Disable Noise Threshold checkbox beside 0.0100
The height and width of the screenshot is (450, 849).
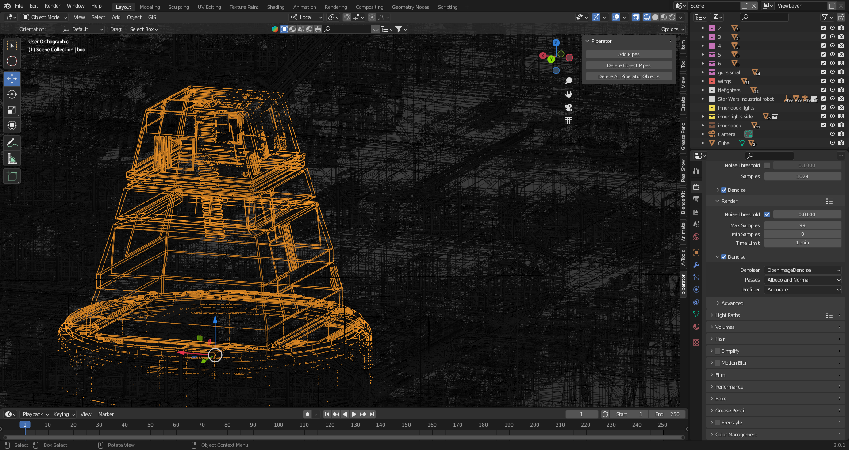click(767, 214)
